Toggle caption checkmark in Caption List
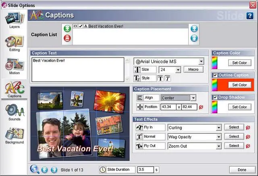 pyautogui.click(x=81, y=26)
